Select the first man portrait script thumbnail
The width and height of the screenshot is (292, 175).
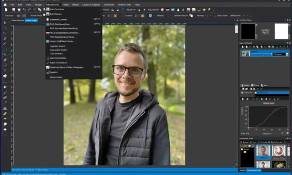pyautogui.click(x=263, y=152)
